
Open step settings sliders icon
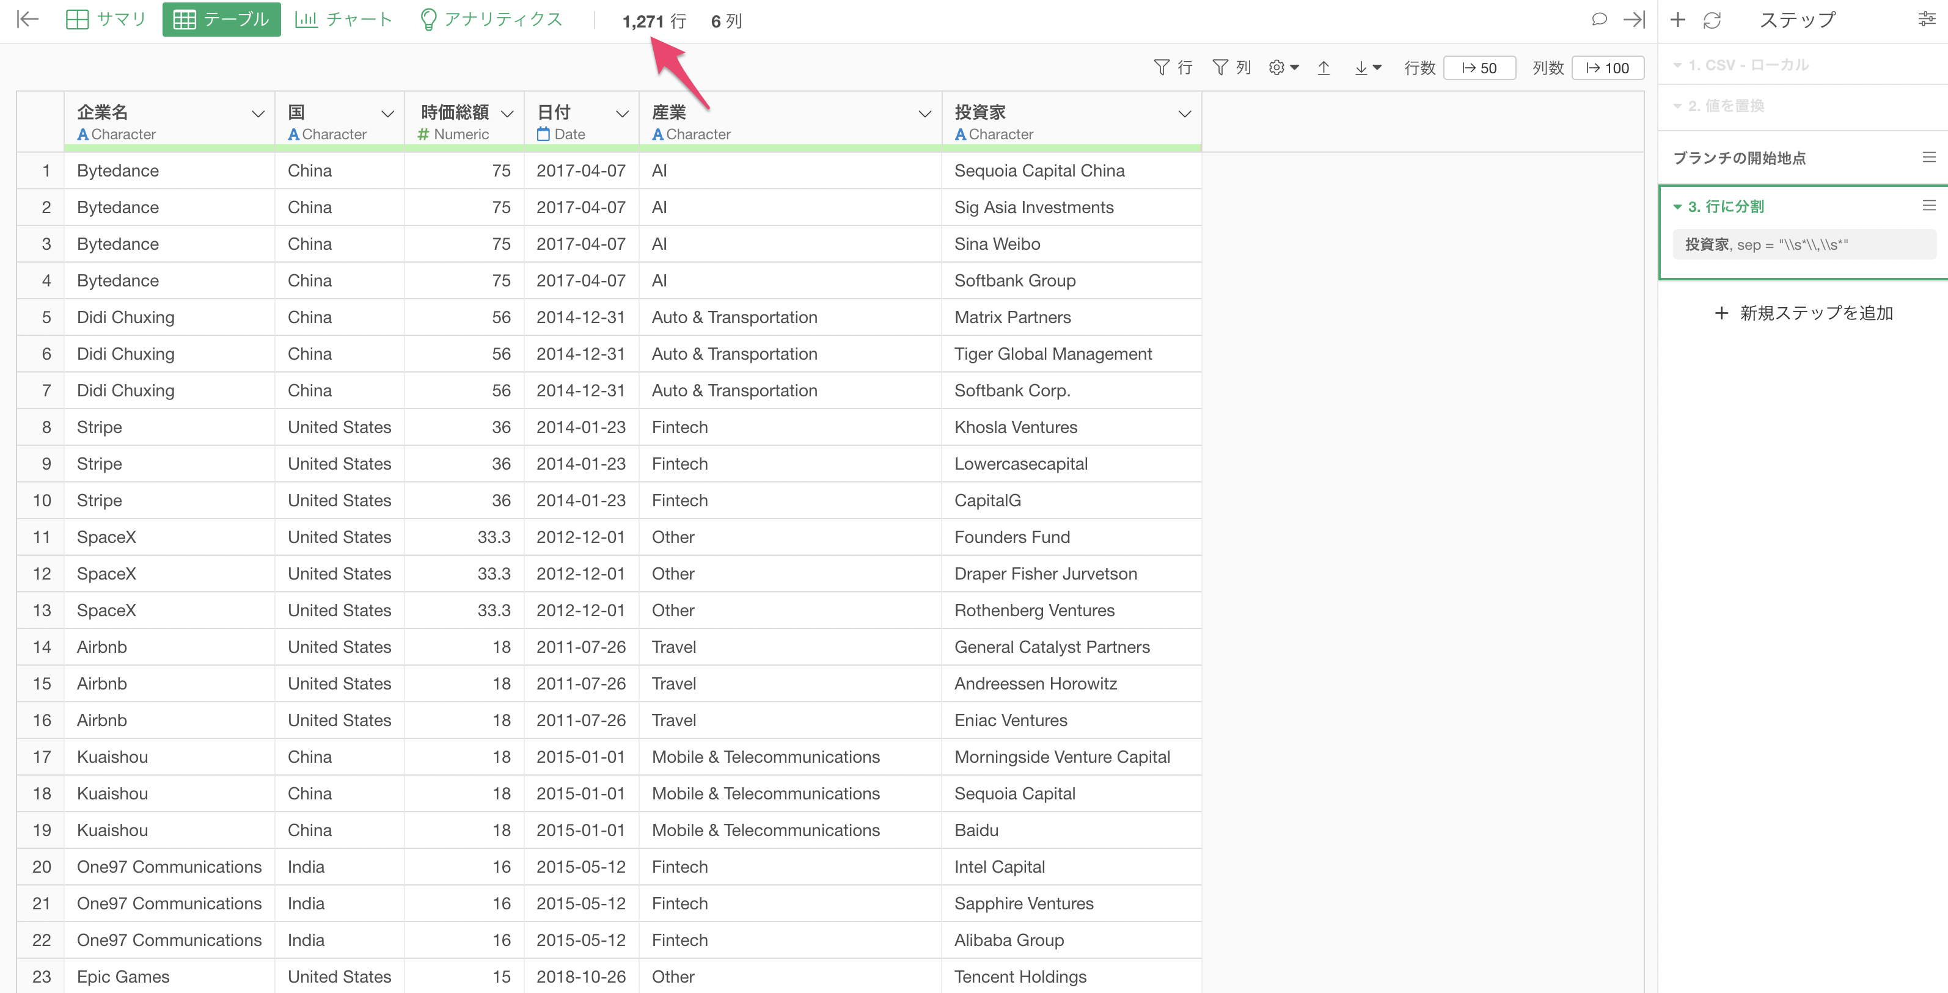pyautogui.click(x=1927, y=20)
